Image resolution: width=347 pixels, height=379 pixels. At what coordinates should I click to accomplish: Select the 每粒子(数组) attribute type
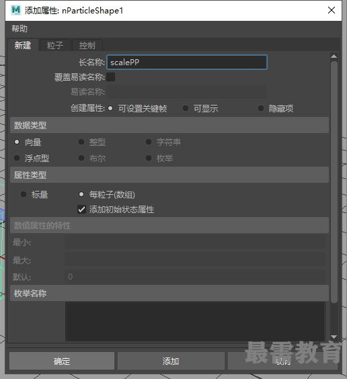tap(81, 194)
